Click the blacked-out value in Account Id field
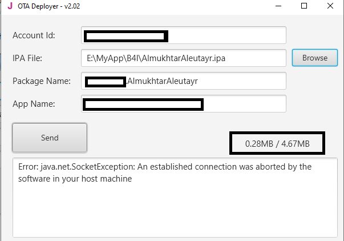Screen dimensions: 344x241 tap(126, 37)
